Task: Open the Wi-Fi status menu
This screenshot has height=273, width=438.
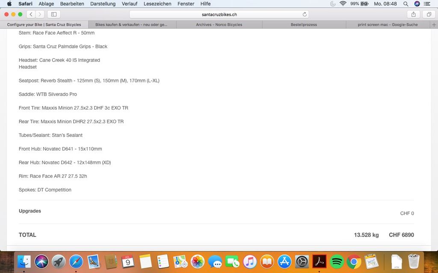Action: 343,4
